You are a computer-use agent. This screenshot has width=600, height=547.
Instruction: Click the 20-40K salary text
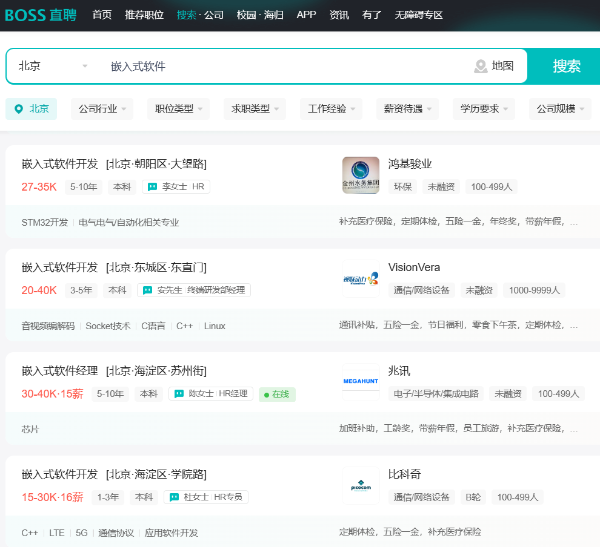point(39,290)
